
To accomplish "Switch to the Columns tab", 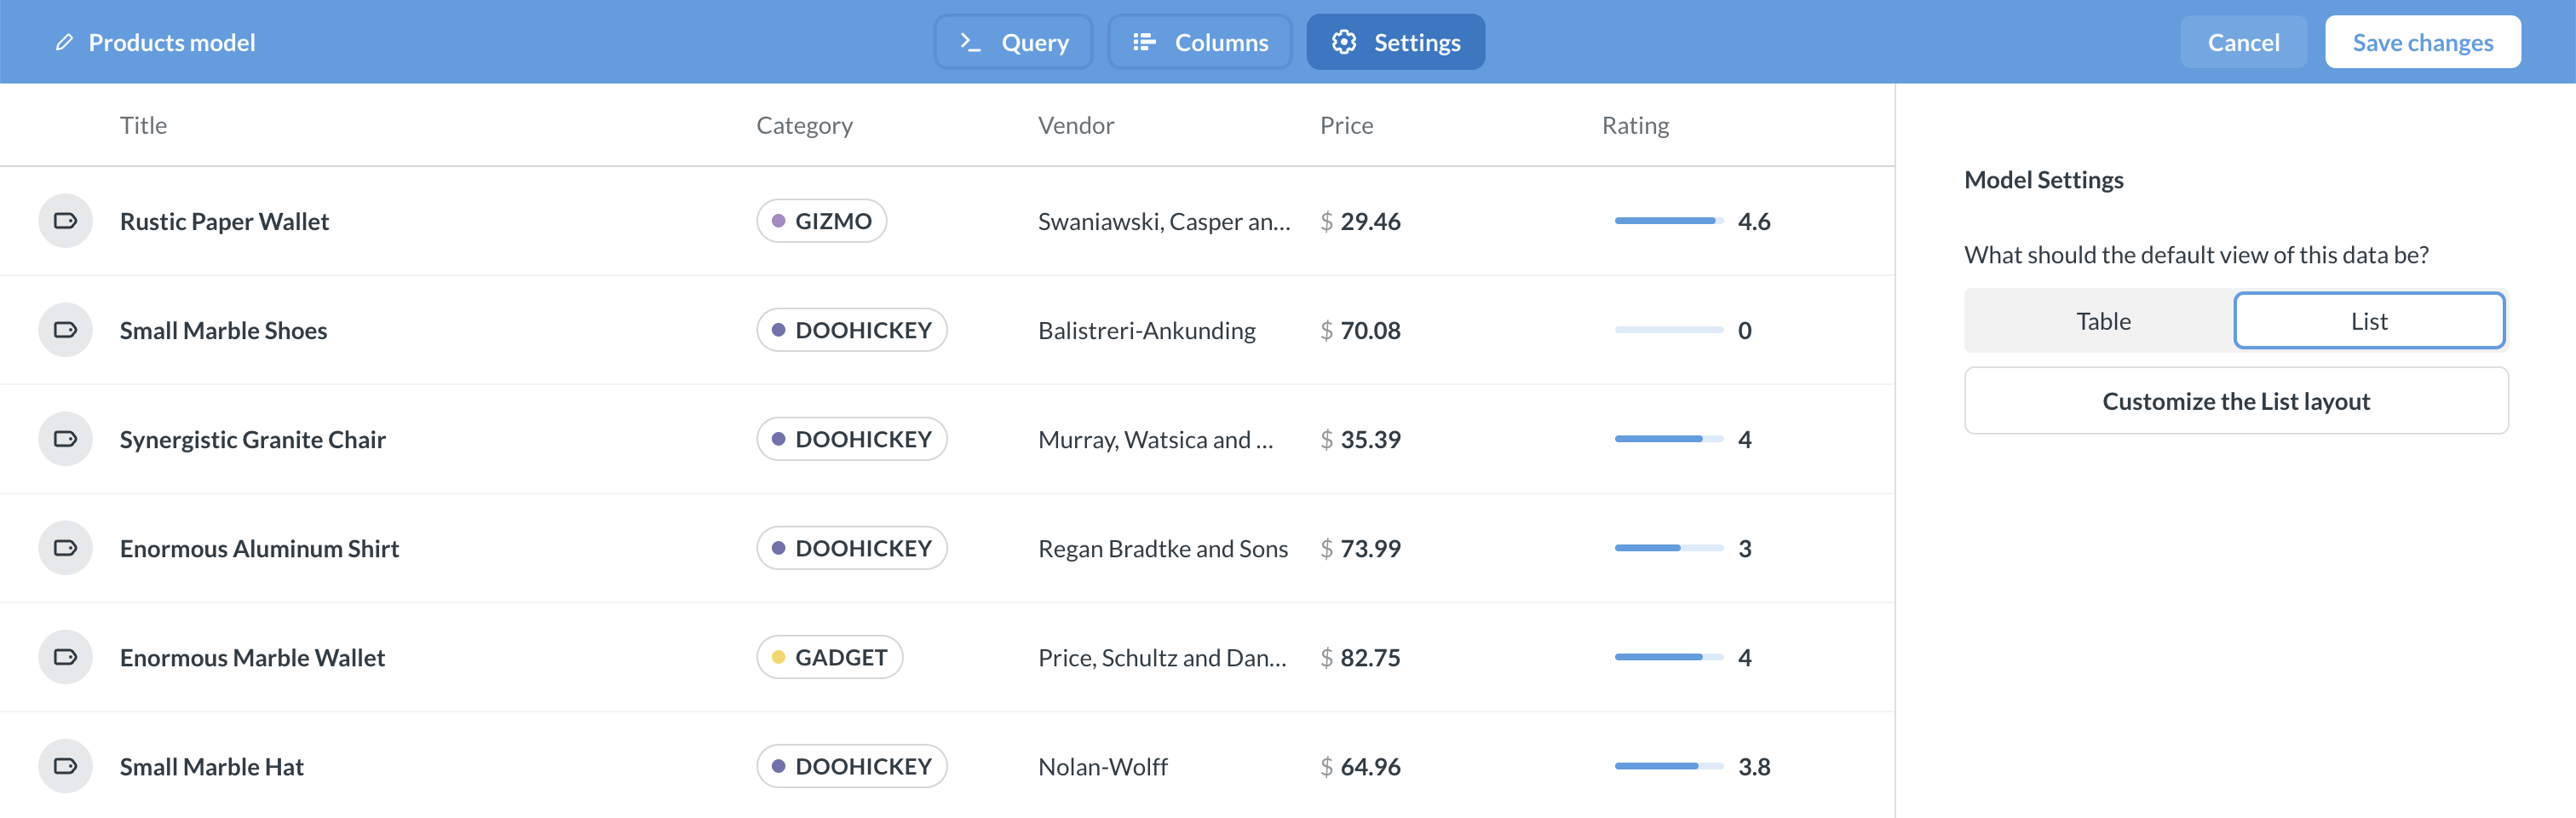I will 1199,42.
